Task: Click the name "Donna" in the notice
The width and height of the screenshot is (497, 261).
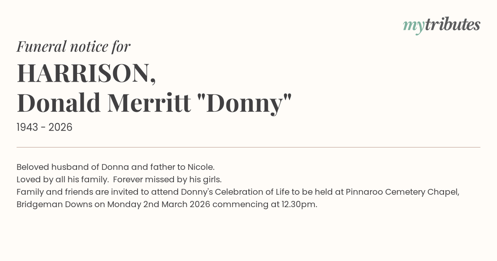Action: [x=115, y=167]
